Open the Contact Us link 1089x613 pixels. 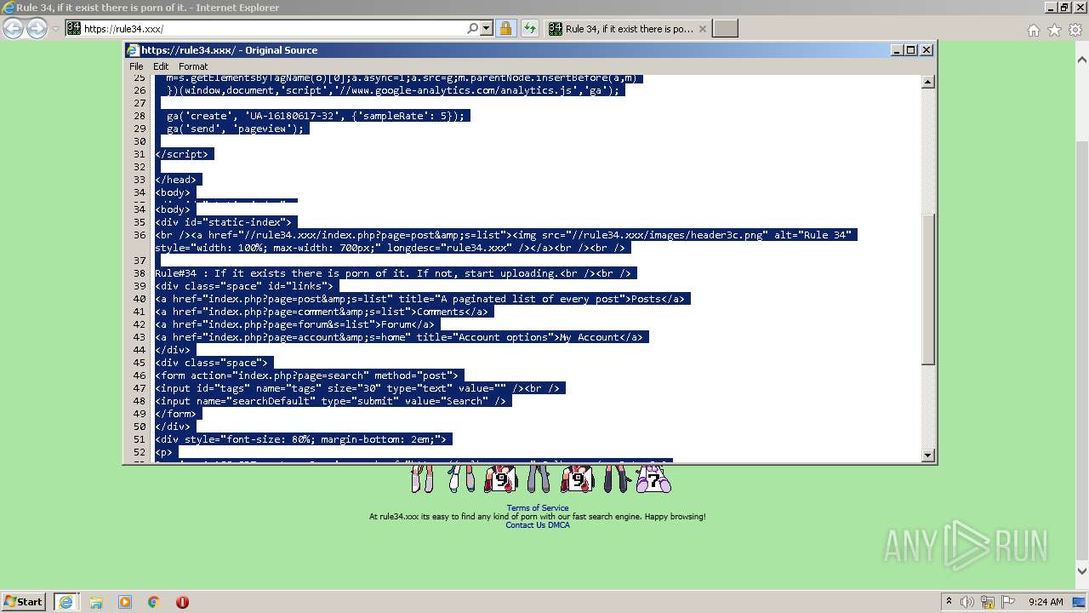pos(525,525)
